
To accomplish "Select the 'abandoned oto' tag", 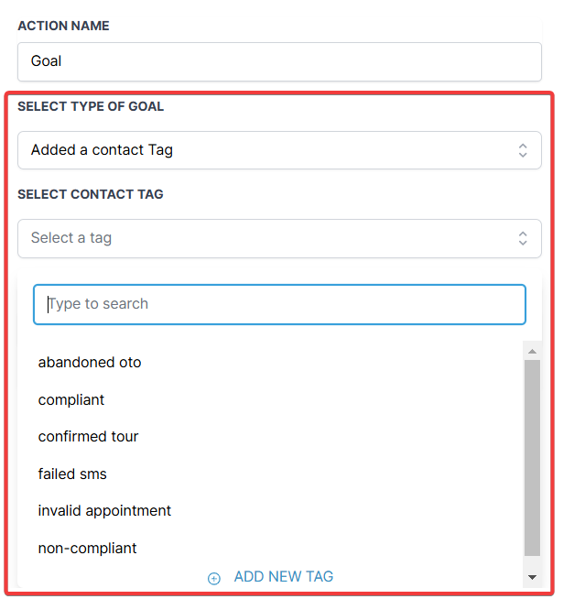I will click(x=90, y=363).
